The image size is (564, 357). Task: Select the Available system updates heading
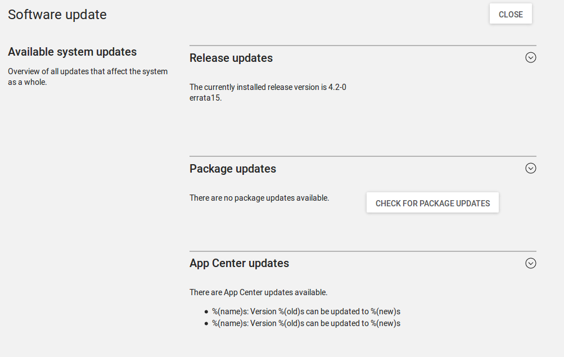(72, 52)
